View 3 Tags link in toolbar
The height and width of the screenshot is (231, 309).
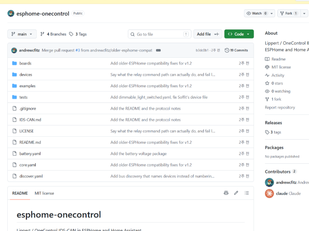[x=78, y=34]
